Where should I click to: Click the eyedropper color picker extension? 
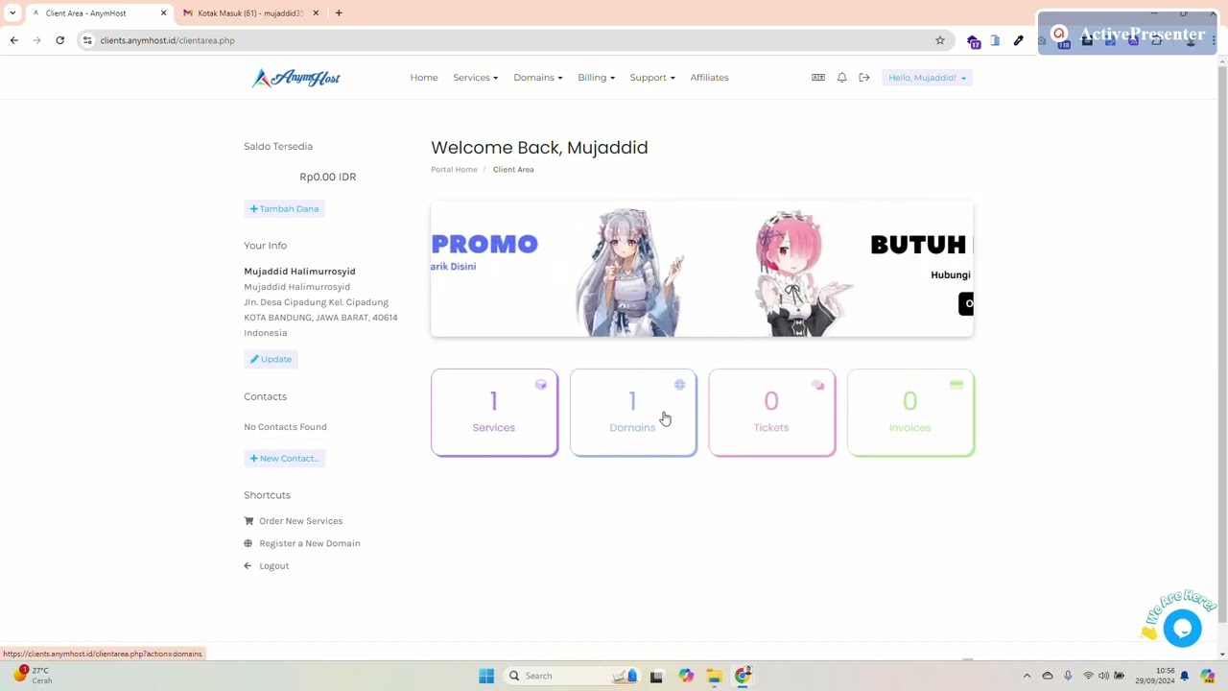1018,40
